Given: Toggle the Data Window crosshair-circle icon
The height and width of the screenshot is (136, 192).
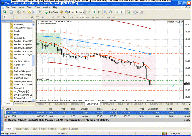Looking at the screenshot, I should [x=24, y=12].
